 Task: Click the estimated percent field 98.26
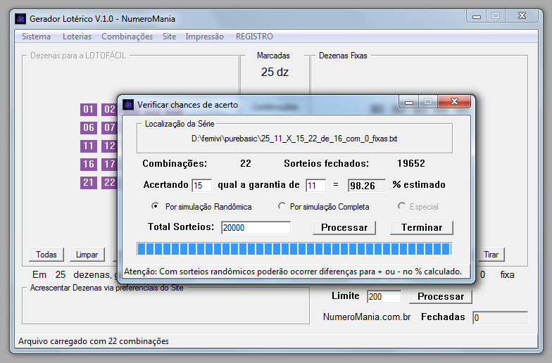pyautogui.click(x=367, y=186)
